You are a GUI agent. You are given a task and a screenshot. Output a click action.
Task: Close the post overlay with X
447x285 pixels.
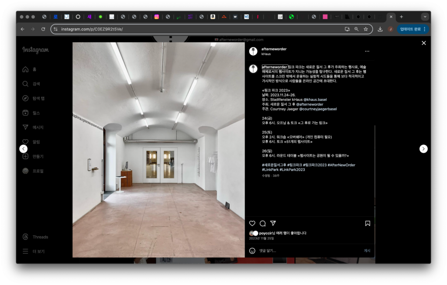[423, 43]
